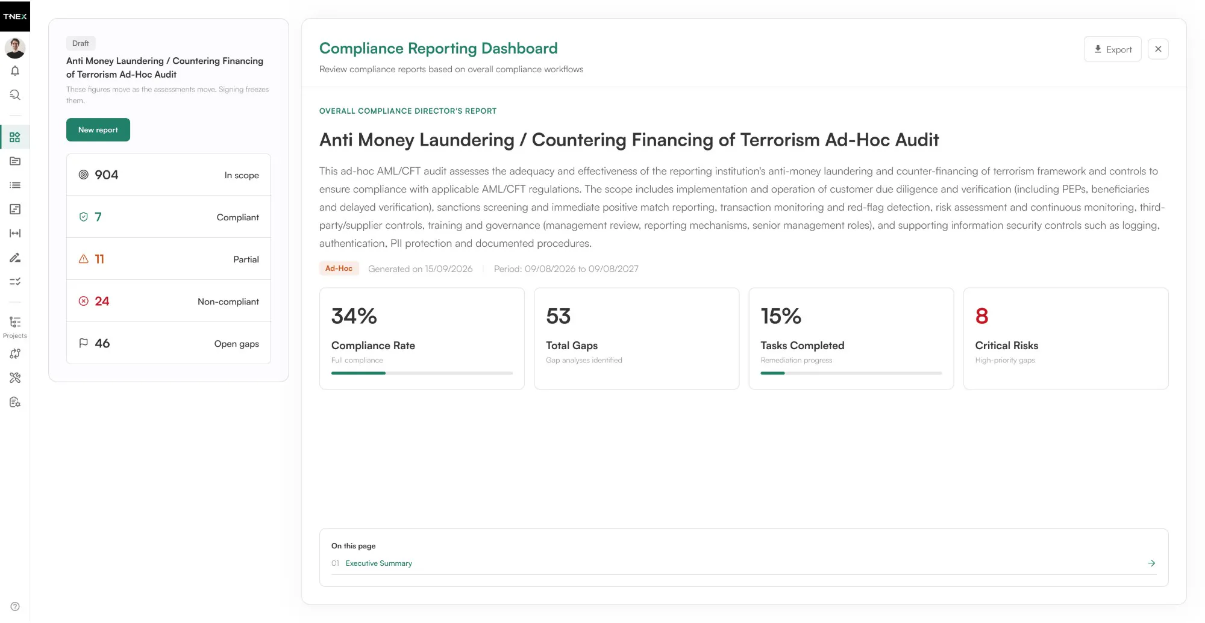Close the Compliance Reporting Dashboard panel
The width and height of the screenshot is (1205, 623).
pyautogui.click(x=1158, y=49)
